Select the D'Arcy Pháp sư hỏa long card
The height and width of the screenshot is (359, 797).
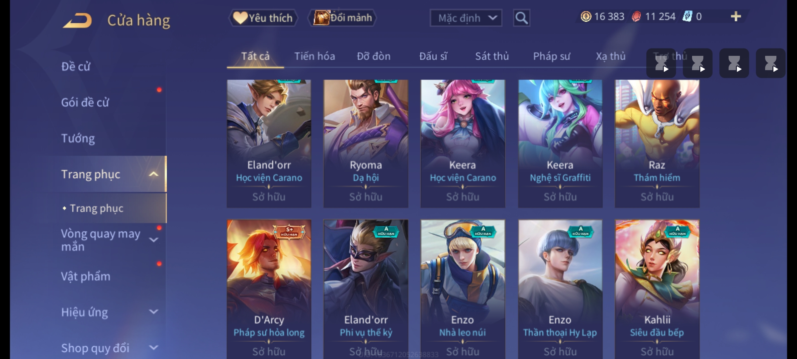click(269, 289)
